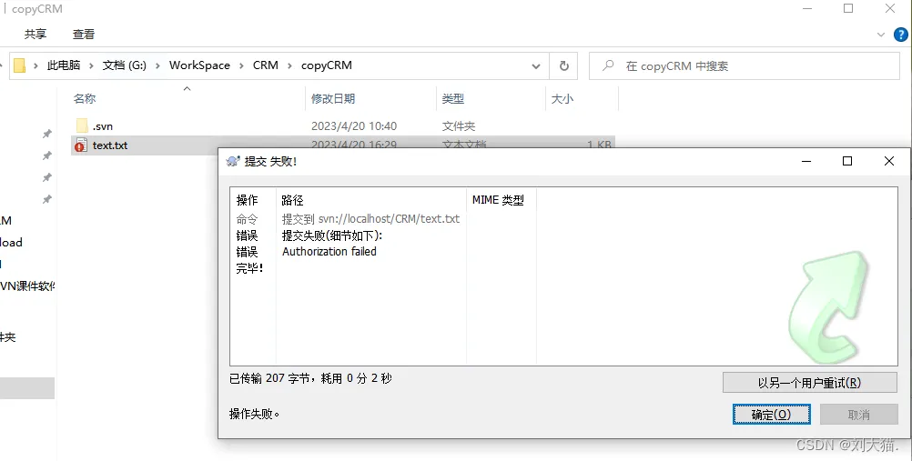Select WorkSpace in the breadcrumb path

tap(199, 65)
